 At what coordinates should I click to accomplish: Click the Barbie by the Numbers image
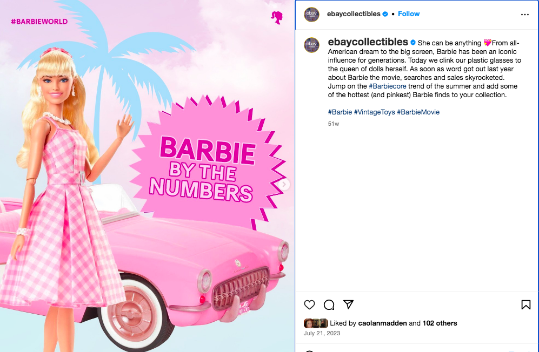pyautogui.click(x=147, y=176)
